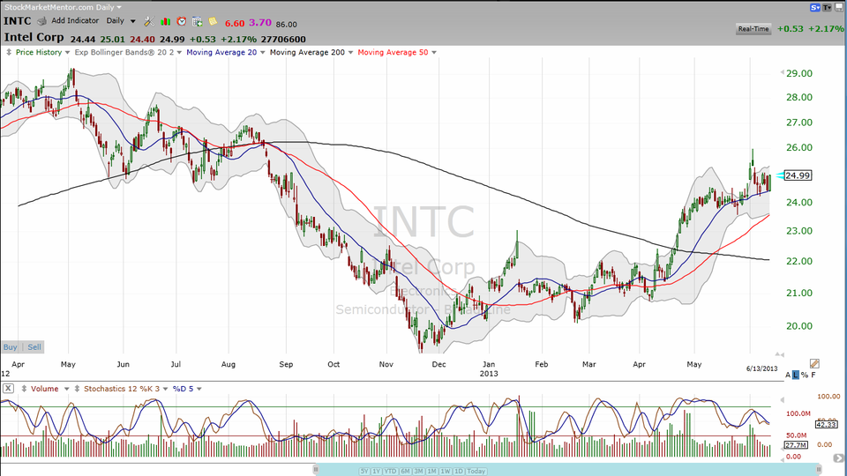Click the green and red bar chart icon

pos(165,20)
